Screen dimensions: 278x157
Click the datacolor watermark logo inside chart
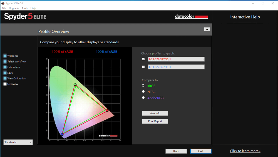[x=108, y=136]
